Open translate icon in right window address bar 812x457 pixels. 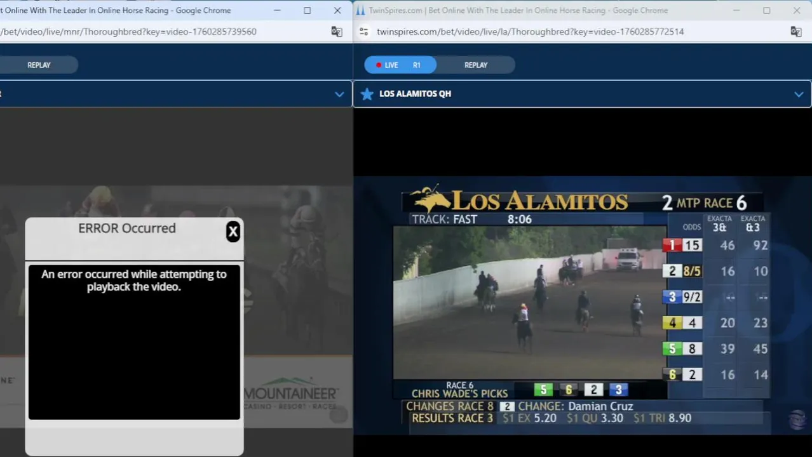(x=795, y=32)
